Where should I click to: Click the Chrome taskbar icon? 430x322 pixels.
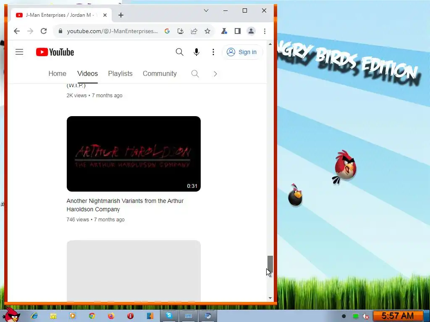pos(92,316)
